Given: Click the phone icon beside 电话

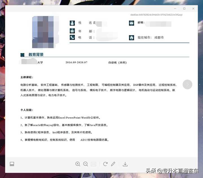Looking at the screenshot, I should 72,37.
